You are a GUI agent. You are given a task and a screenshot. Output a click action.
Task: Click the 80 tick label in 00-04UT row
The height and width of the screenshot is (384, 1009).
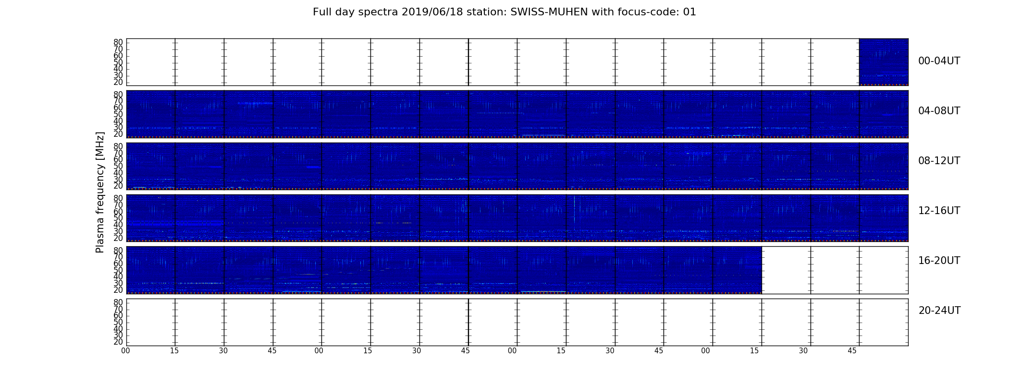click(118, 42)
